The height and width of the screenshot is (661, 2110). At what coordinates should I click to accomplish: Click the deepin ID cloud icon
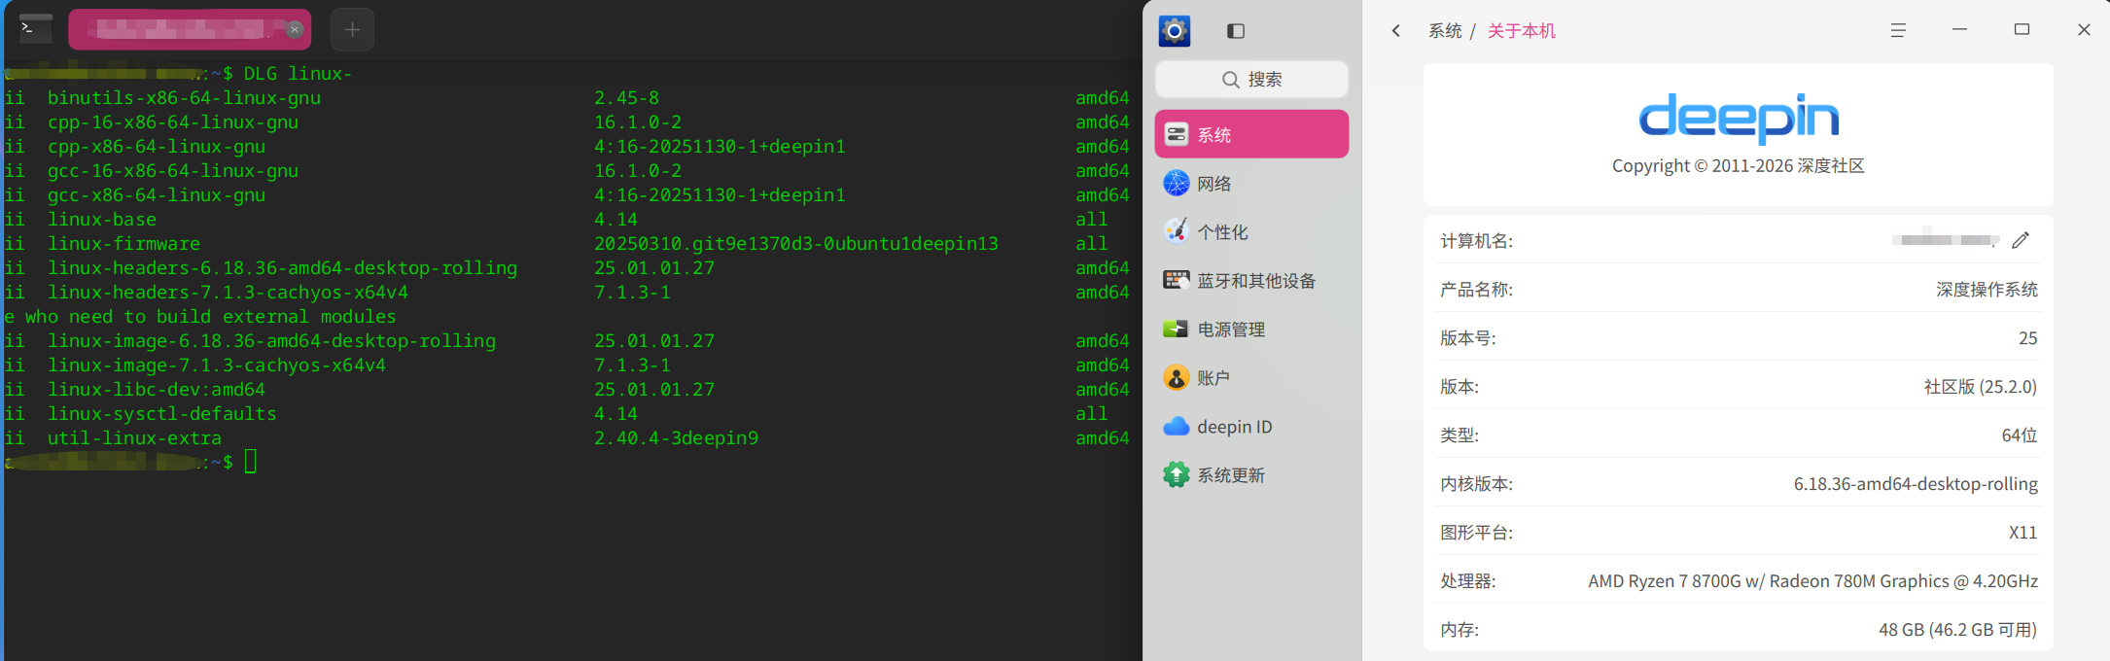coord(1177,426)
